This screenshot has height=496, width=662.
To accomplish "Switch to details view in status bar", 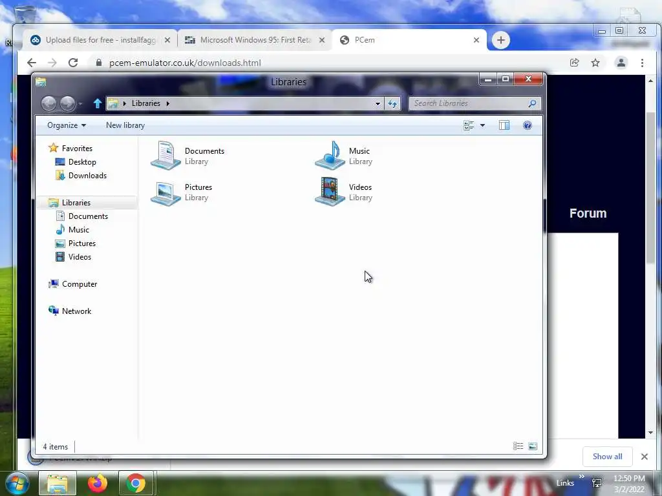I will [518, 446].
